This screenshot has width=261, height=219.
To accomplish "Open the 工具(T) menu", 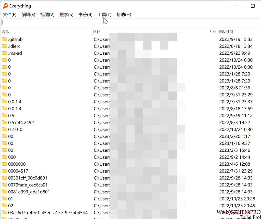I will [104, 14].
